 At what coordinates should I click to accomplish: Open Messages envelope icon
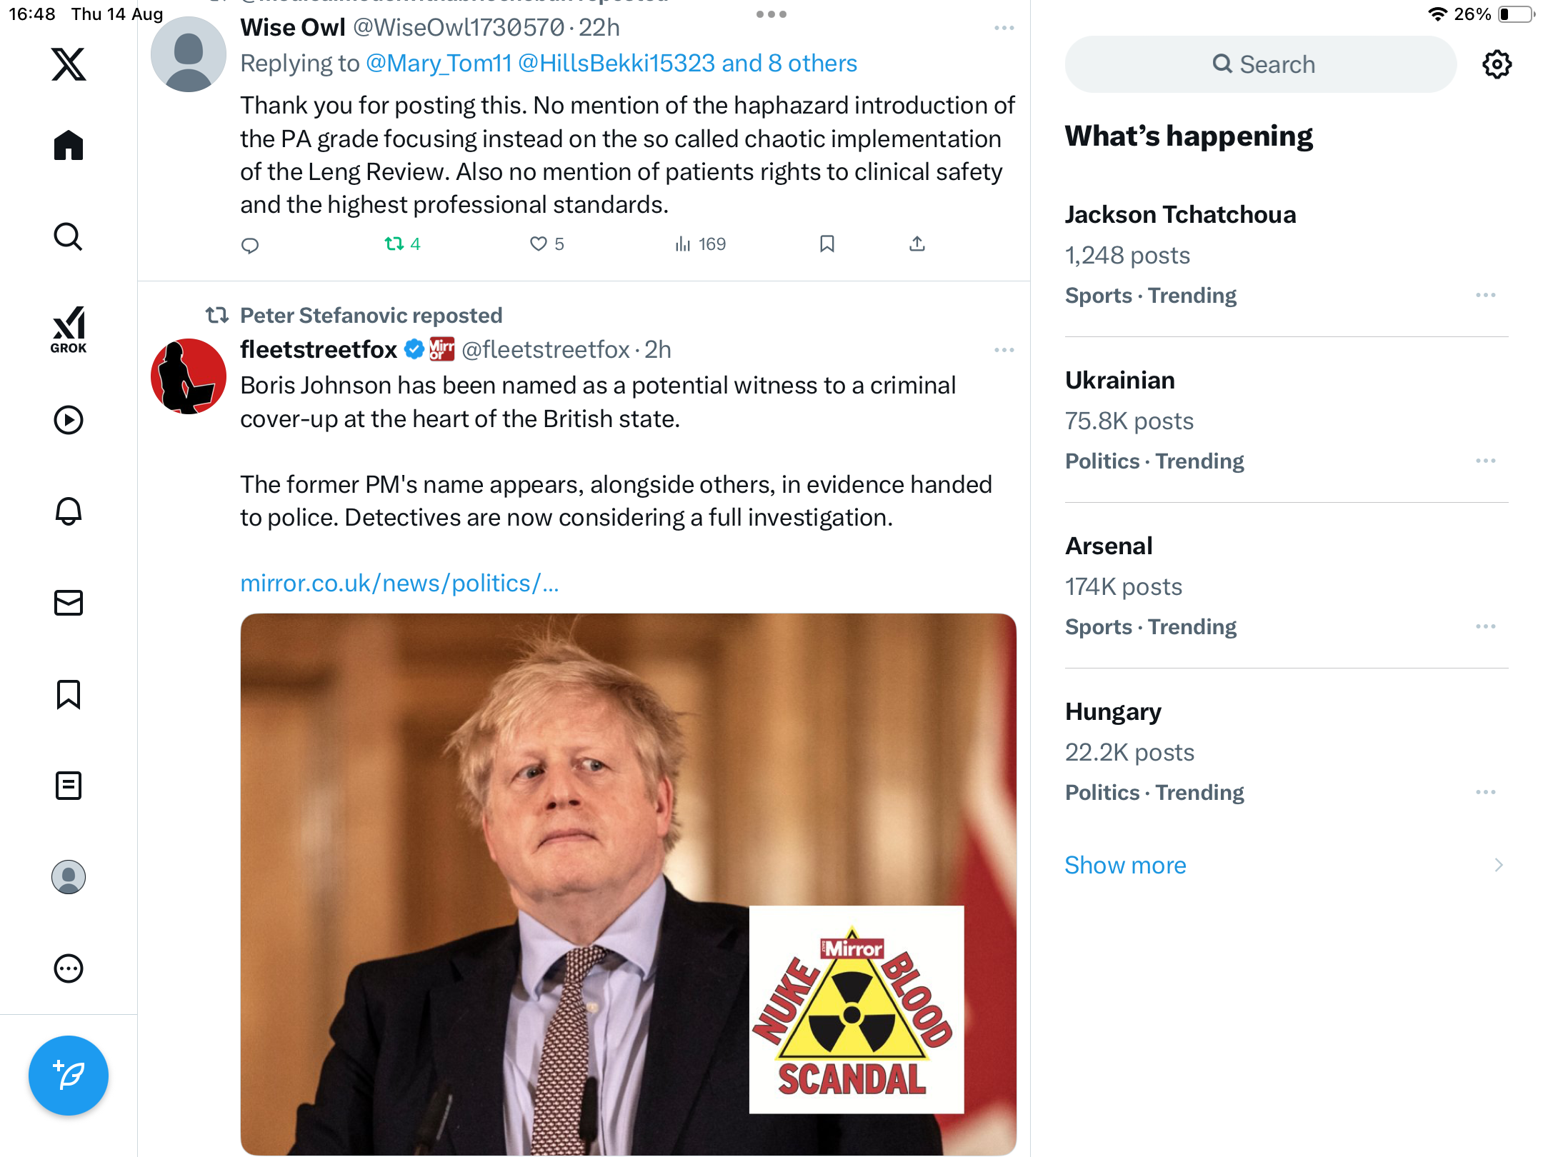(x=69, y=603)
